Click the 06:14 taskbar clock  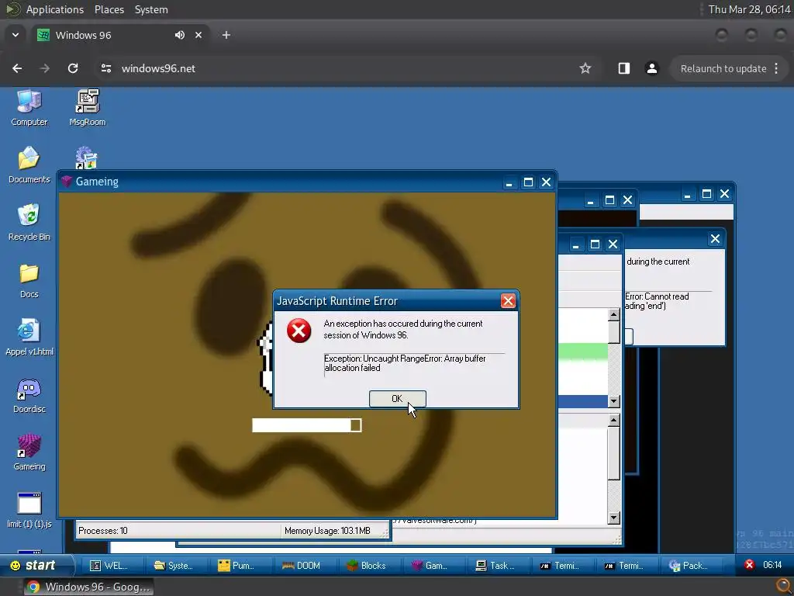pyautogui.click(x=772, y=565)
